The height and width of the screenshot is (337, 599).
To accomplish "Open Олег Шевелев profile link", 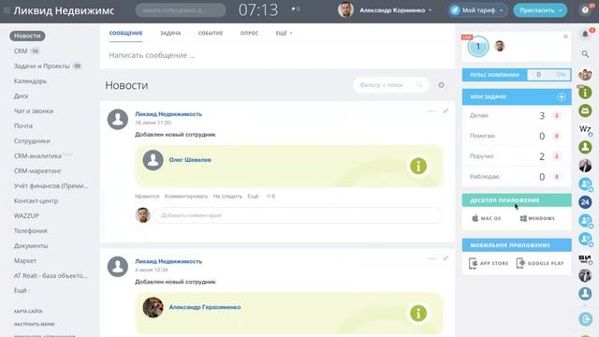I will (x=190, y=160).
